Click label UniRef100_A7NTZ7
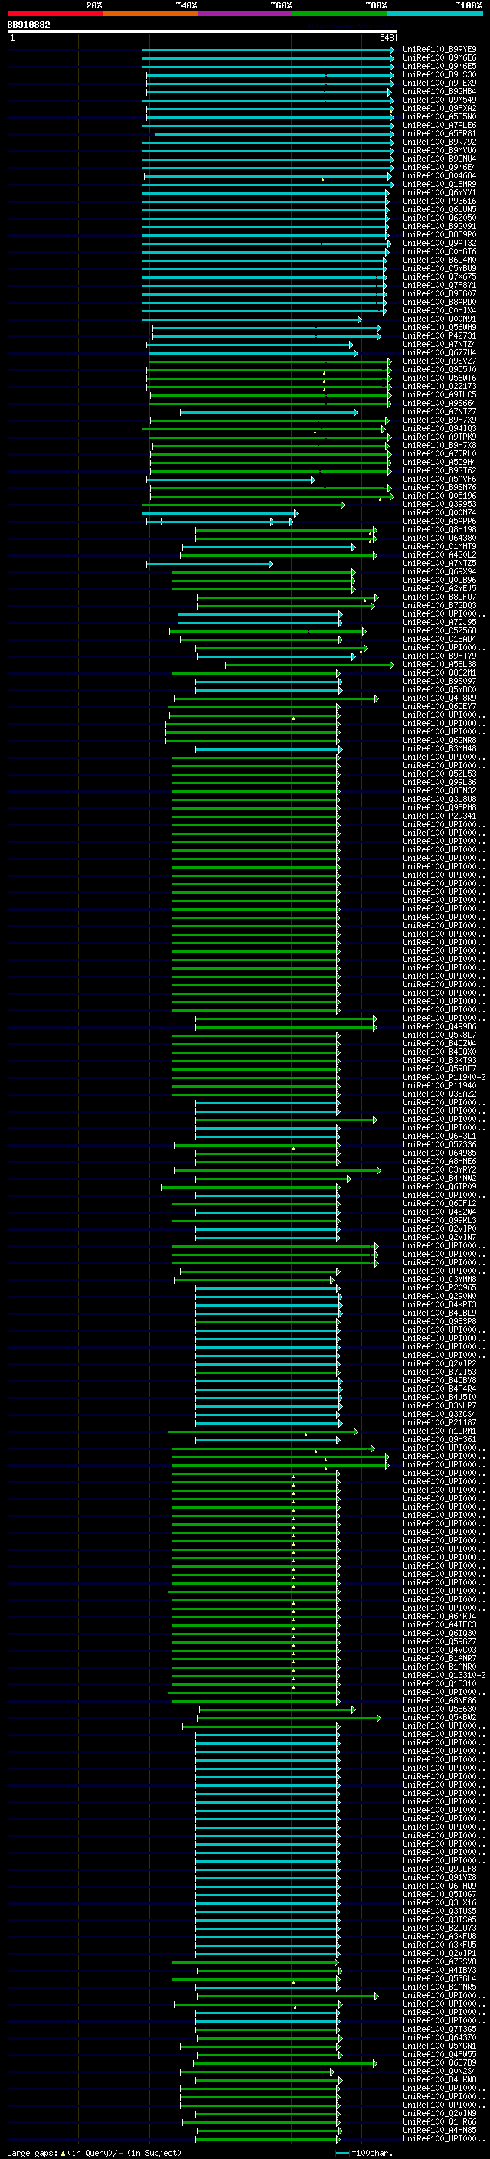This screenshot has width=490, height=2159. [x=439, y=411]
